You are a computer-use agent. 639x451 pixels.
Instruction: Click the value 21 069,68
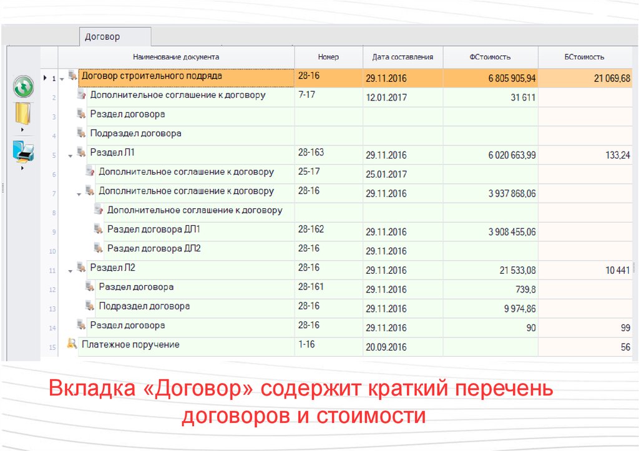(x=612, y=79)
